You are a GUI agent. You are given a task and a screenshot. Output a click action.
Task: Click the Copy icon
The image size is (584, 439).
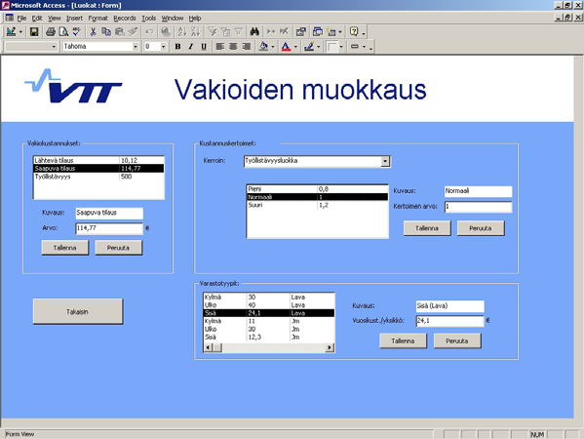pyautogui.click(x=106, y=31)
